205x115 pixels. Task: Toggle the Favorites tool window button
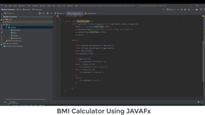tap(2, 41)
